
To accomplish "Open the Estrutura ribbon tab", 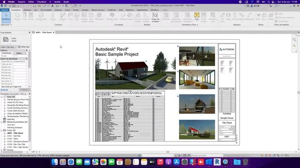I will click(x=27, y=10).
